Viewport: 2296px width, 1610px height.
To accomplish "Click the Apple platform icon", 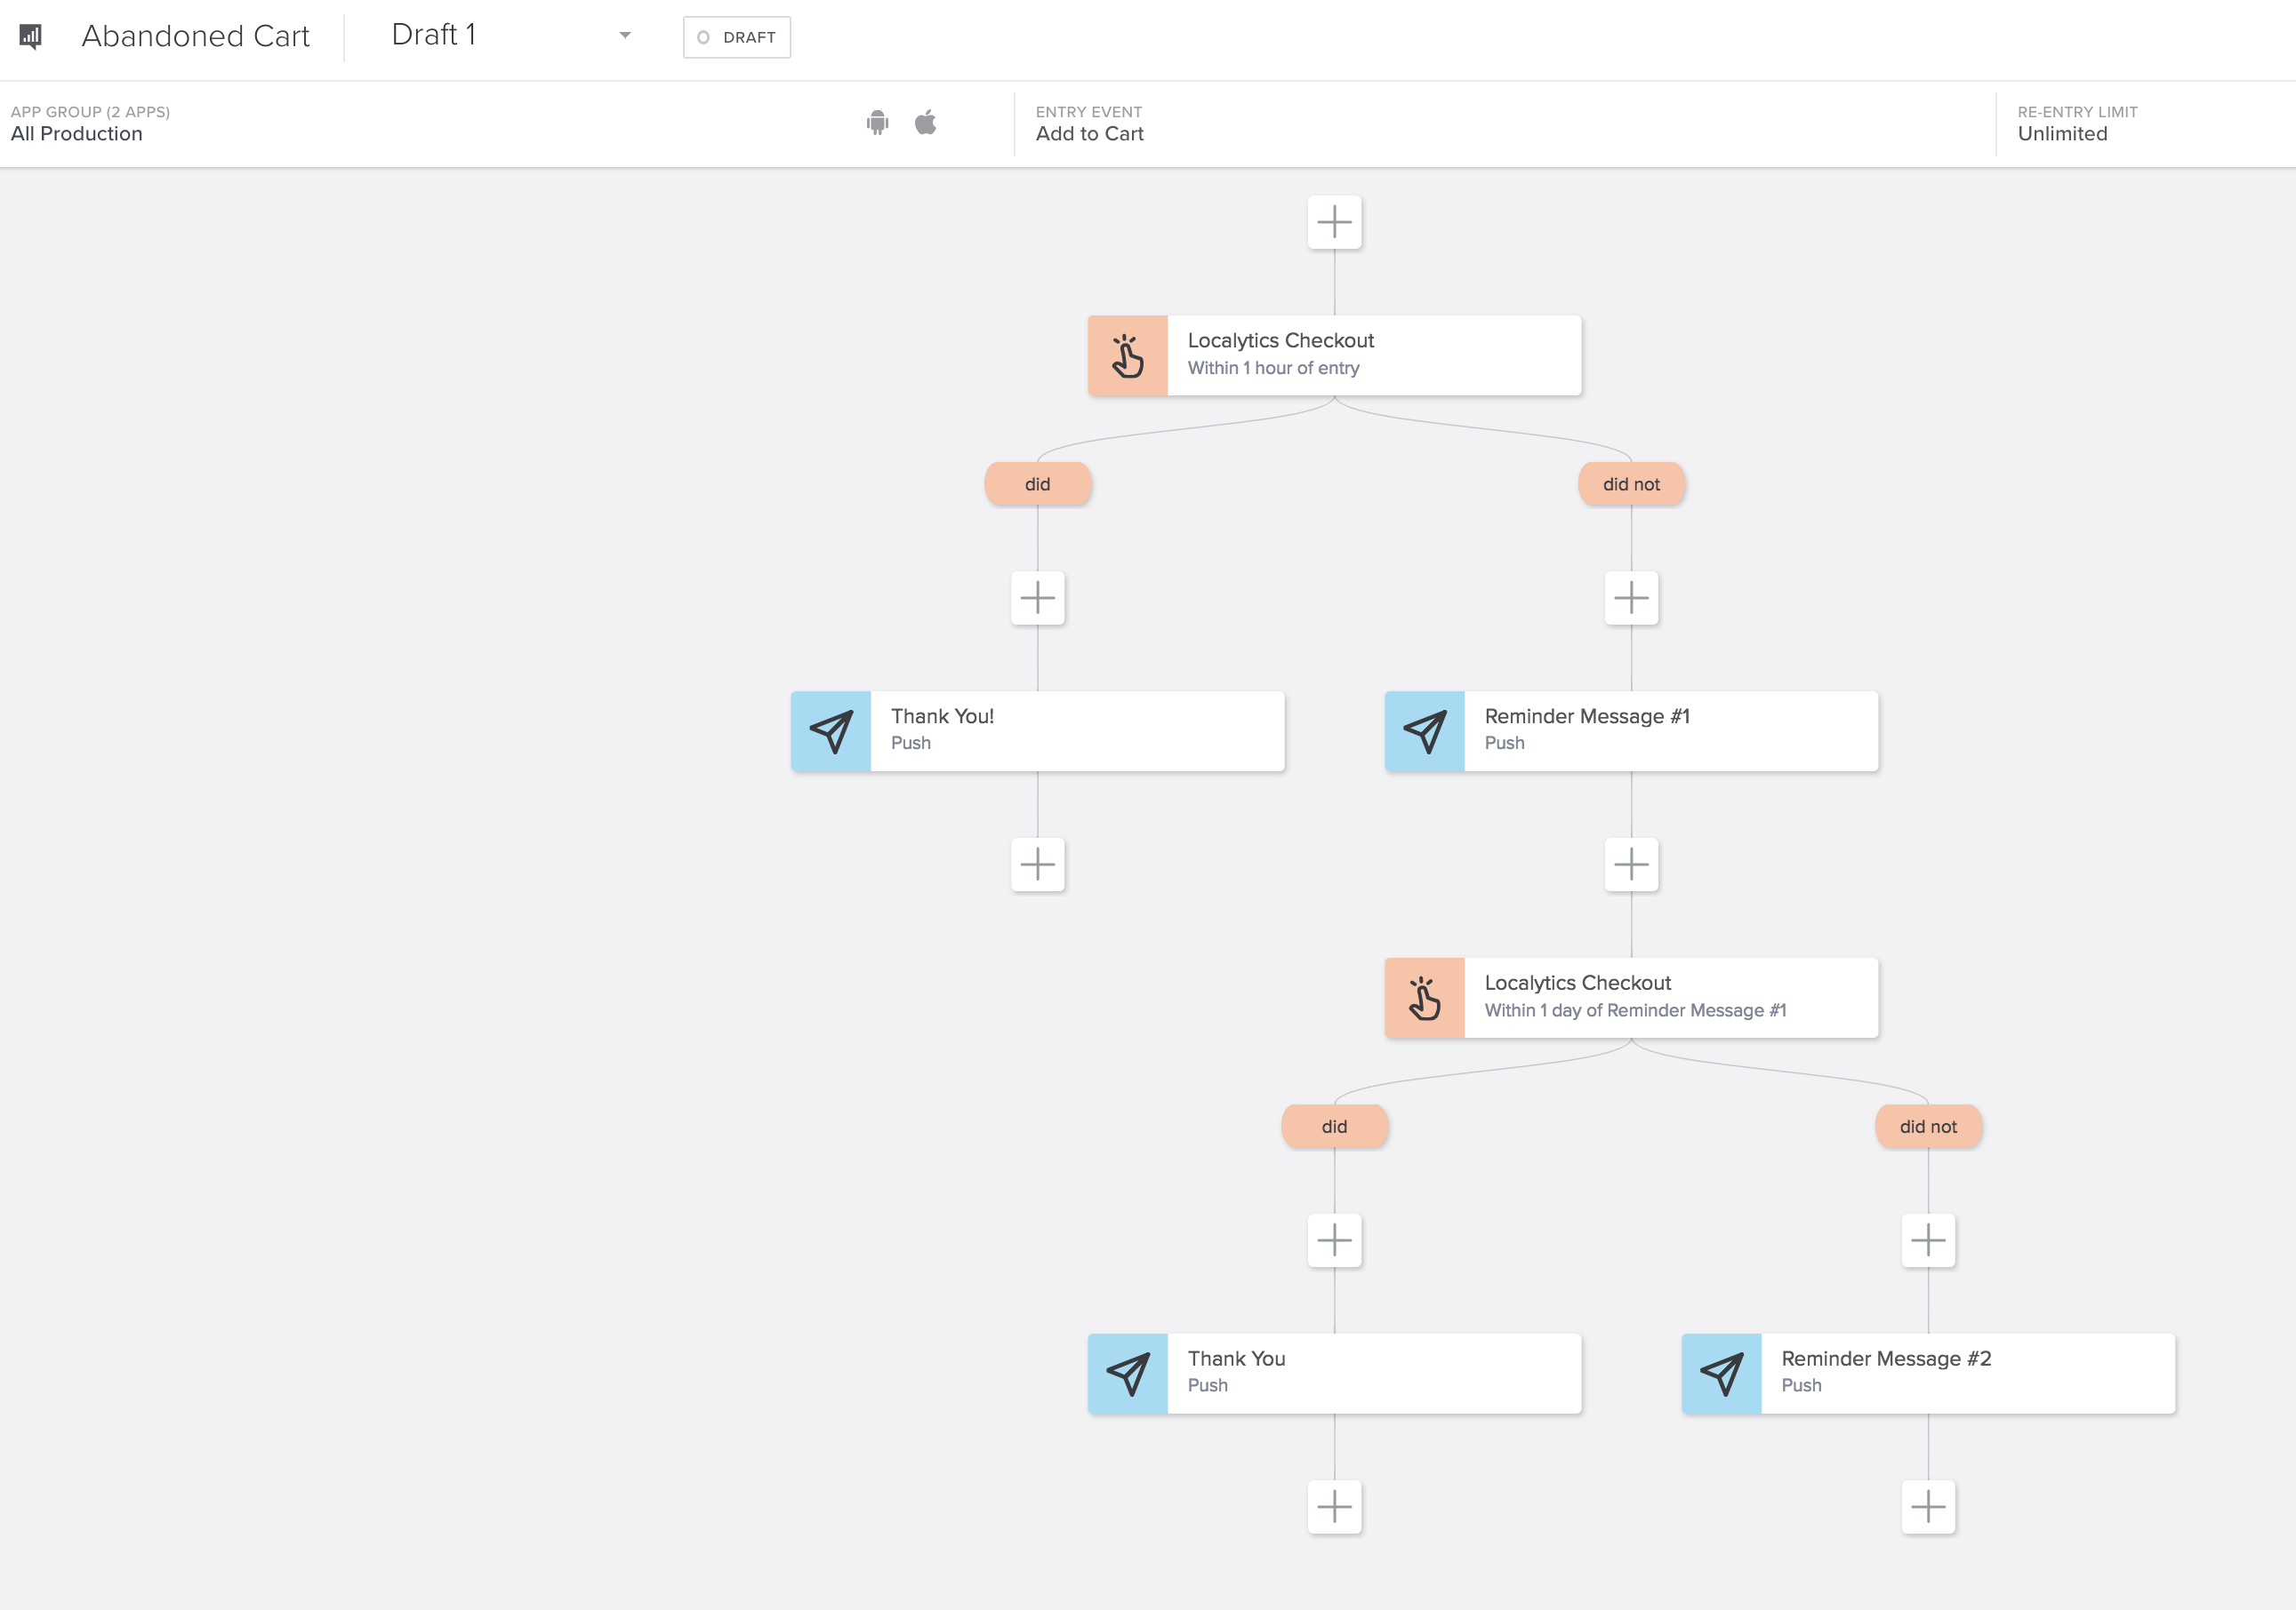I will coord(925,123).
